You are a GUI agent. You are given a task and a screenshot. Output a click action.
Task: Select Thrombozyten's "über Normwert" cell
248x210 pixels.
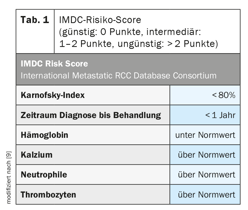click(x=206, y=195)
